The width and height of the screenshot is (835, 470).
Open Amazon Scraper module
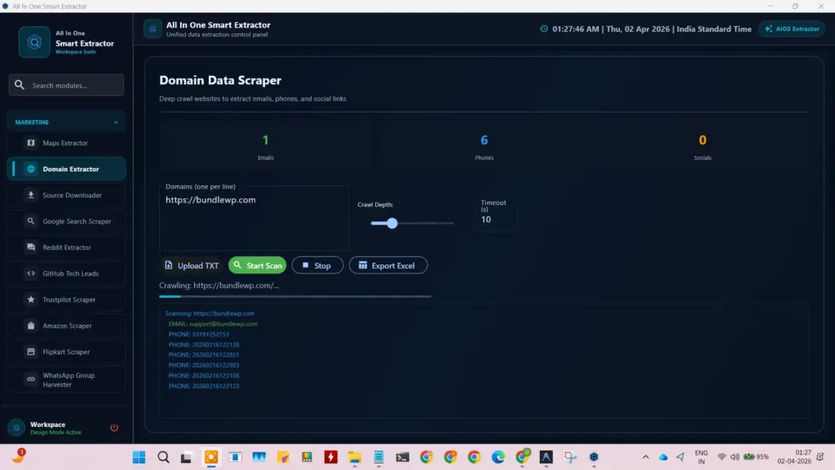click(x=67, y=326)
